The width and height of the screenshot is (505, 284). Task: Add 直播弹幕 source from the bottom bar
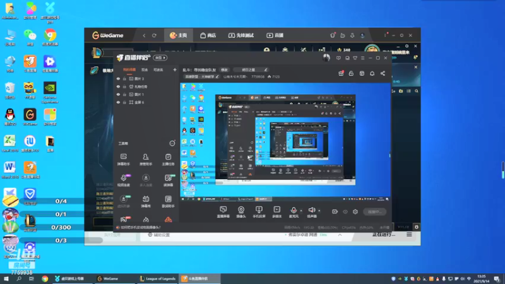point(223,212)
